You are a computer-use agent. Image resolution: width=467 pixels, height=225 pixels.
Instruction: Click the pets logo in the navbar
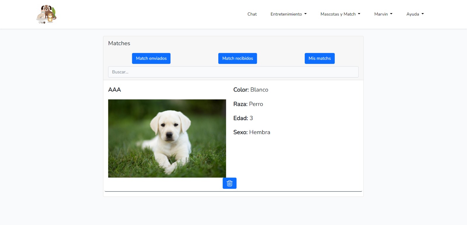pyautogui.click(x=46, y=14)
